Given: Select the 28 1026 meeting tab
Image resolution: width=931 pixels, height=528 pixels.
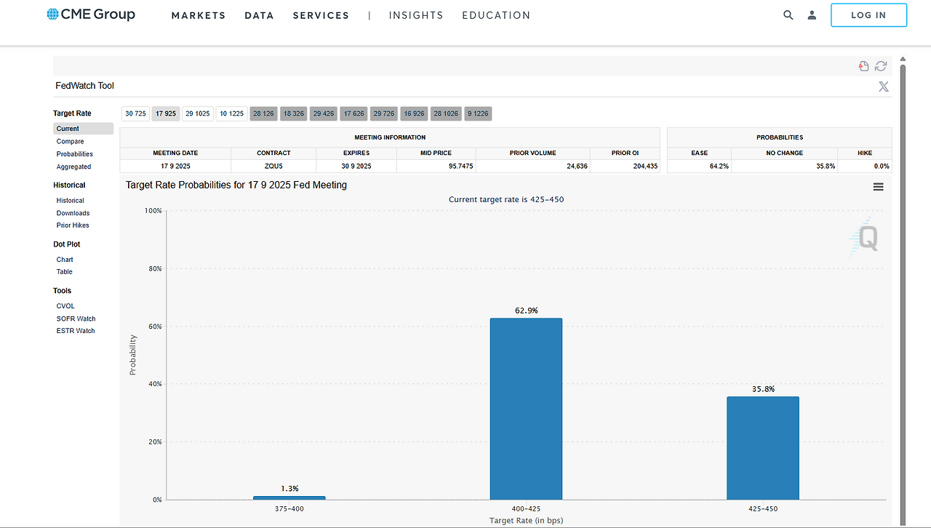Looking at the screenshot, I should pyautogui.click(x=446, y=113).
